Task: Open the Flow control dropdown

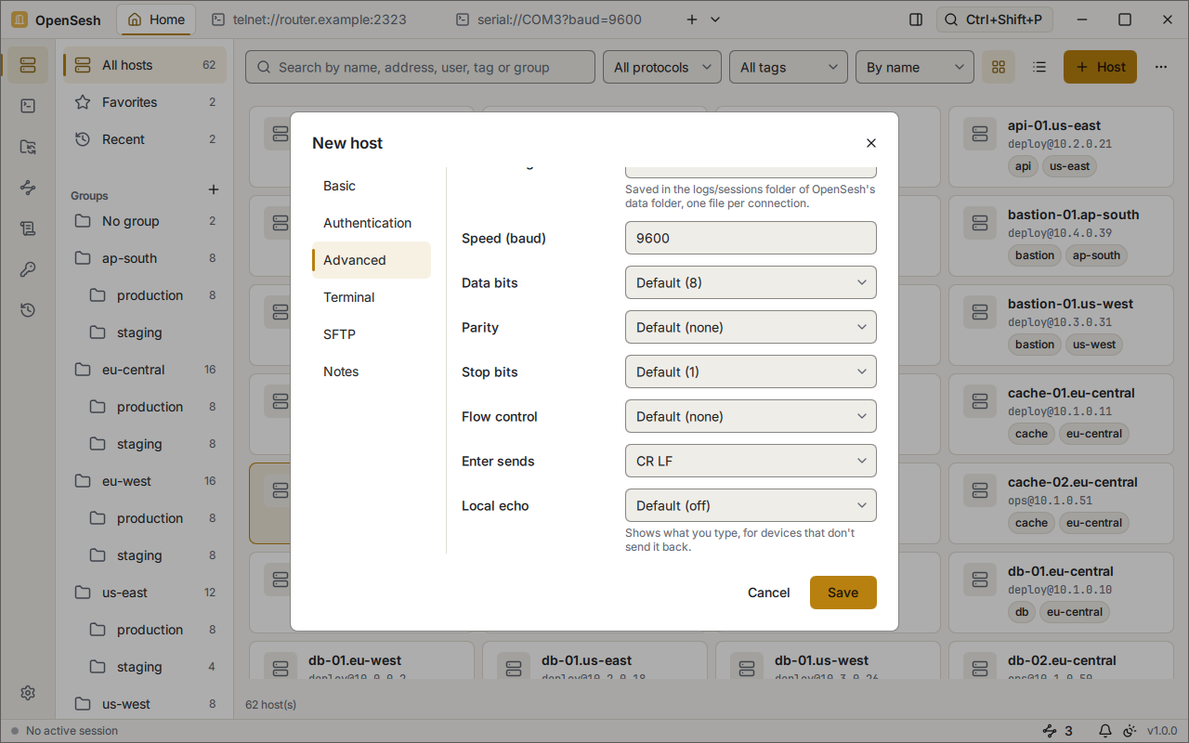Action: tap(751, 416)
